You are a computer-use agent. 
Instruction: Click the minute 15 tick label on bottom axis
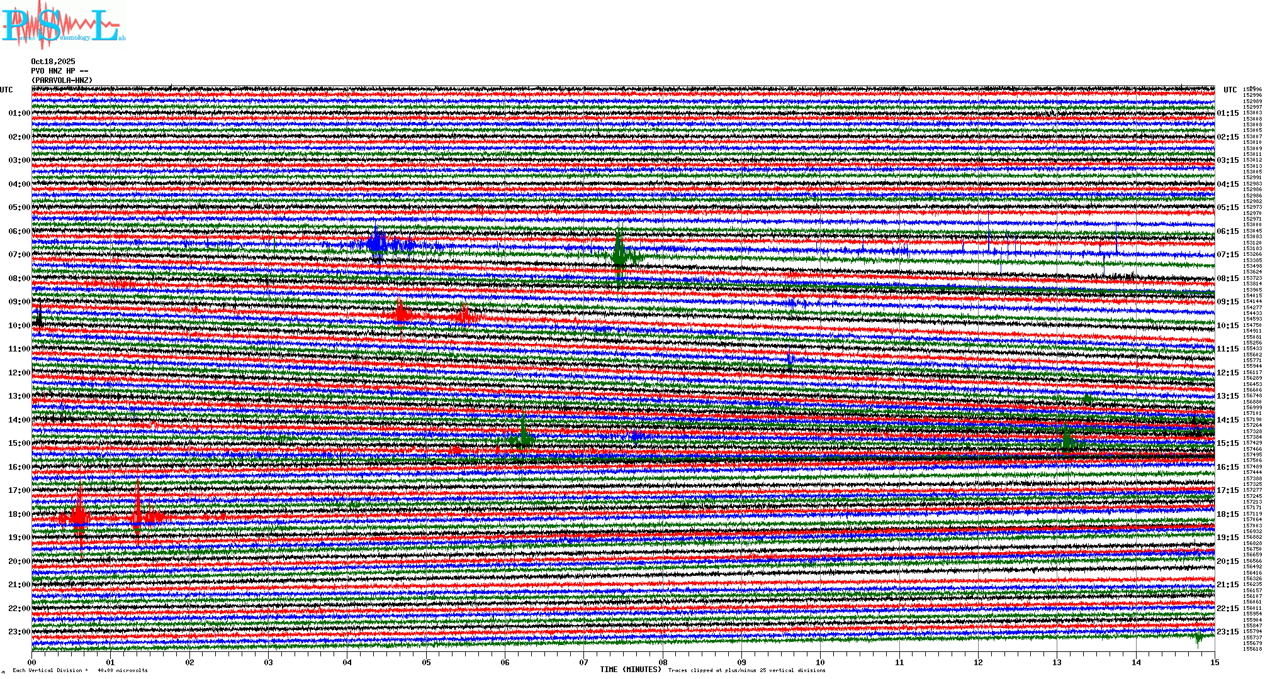(x=1214, y=662)
